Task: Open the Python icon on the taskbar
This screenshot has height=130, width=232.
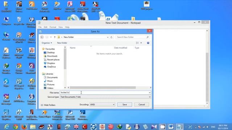Action: coord(128,127)
